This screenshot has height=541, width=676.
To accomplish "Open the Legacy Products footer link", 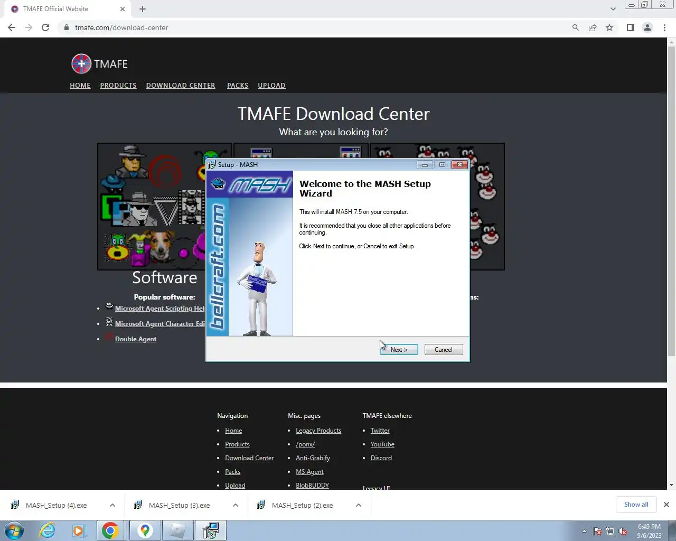I will [x=318, y=431].
